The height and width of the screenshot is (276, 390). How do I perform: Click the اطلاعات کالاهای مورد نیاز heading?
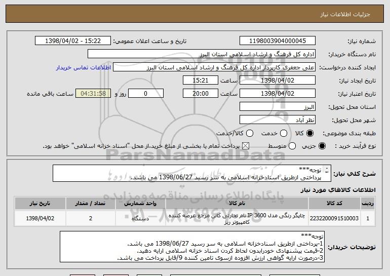click(x=338, y=190)
